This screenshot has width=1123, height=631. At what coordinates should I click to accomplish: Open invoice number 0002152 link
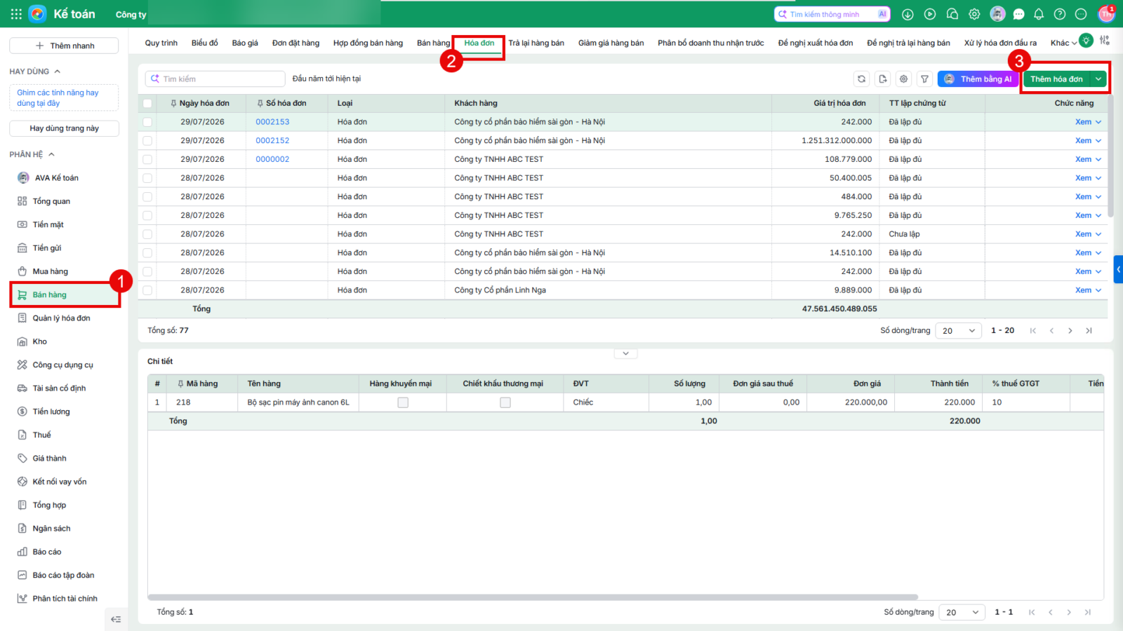[x=272, y=141]
